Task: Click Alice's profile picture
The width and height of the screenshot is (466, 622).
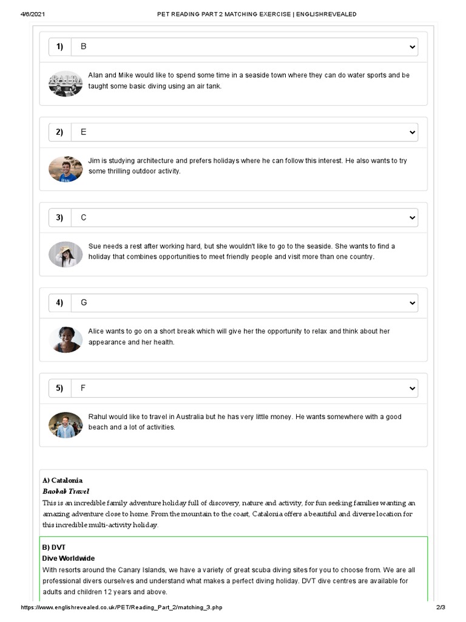Action: pyautogui.click(x=66, y=340)
